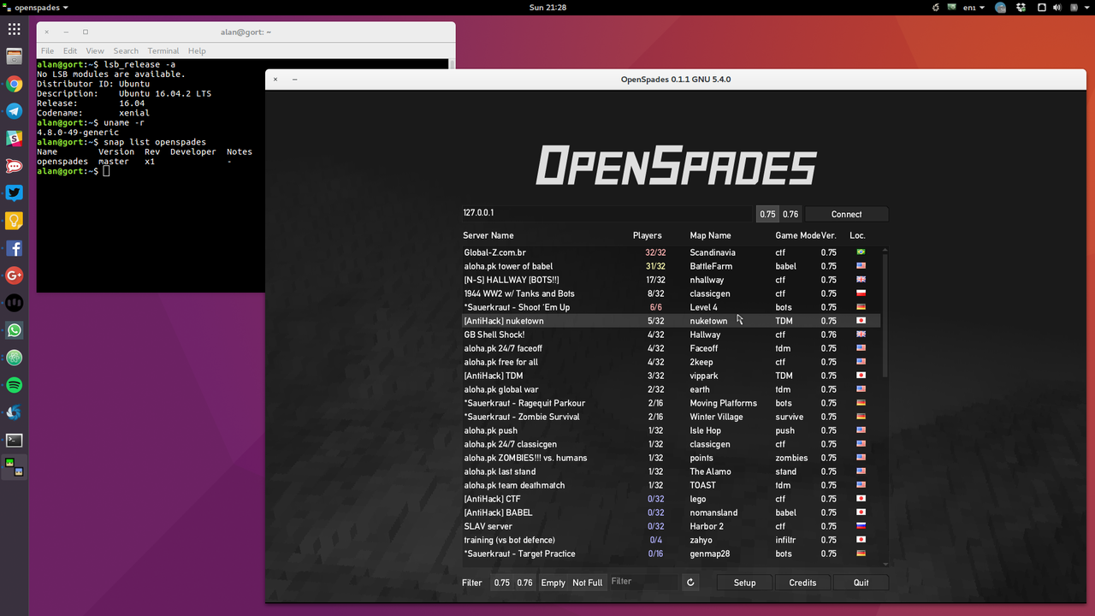Sort the list by Map Name header
The height and width of the screenshot is (616, 1095).
pyautogui.click(x=710, y=235)
